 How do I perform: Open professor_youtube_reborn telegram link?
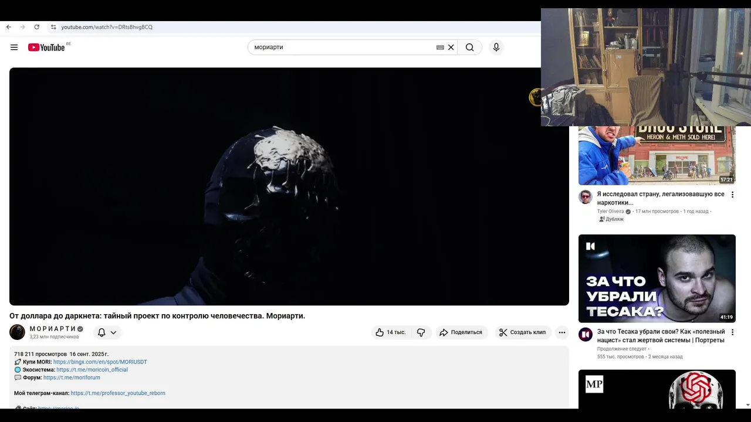118,393
